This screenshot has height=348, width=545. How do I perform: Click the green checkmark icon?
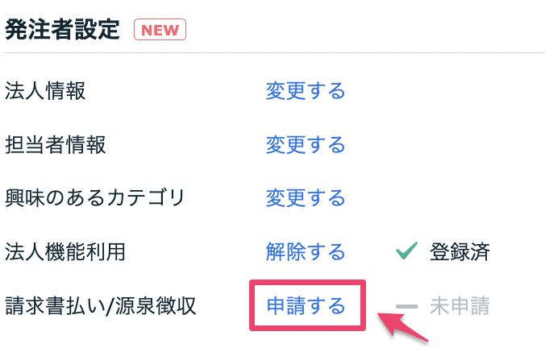click(x=406, y=252)
